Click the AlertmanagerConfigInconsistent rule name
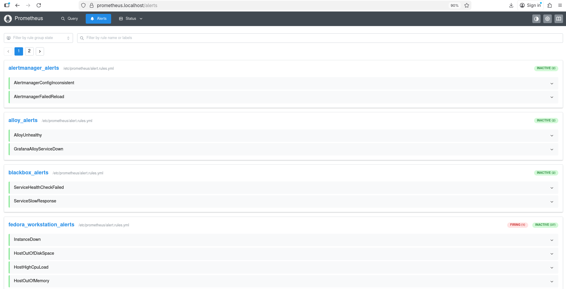566x289 pixels. (x=44, y=83)
